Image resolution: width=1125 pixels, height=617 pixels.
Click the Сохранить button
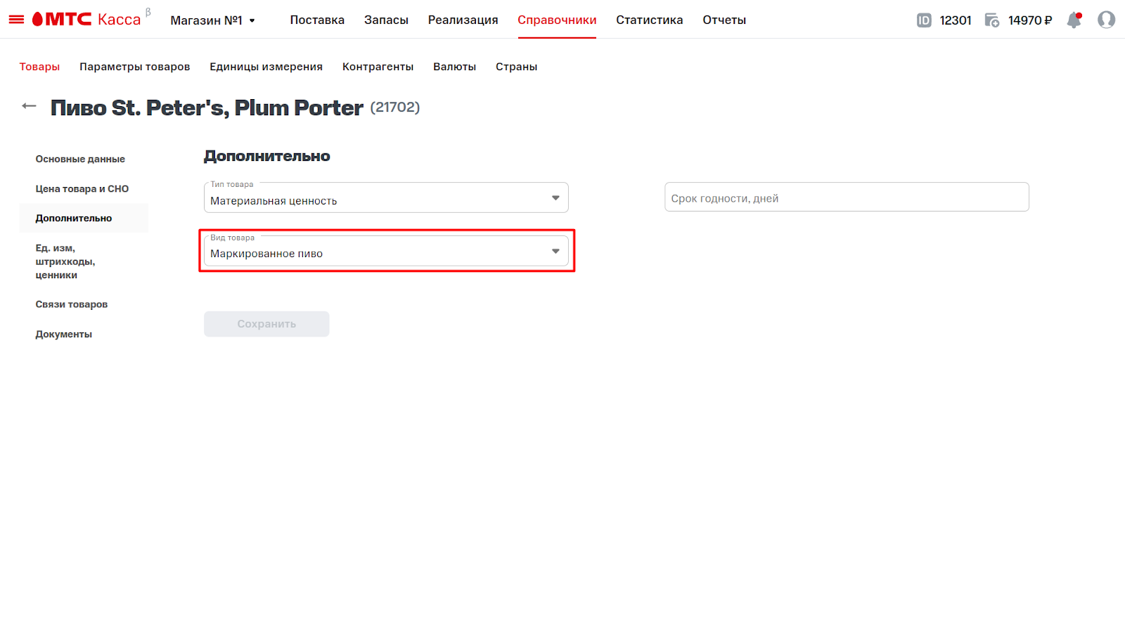266,324
